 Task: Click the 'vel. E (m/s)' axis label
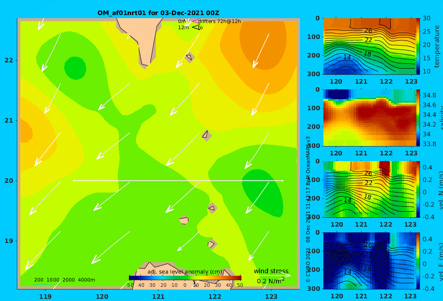(440, 262)
